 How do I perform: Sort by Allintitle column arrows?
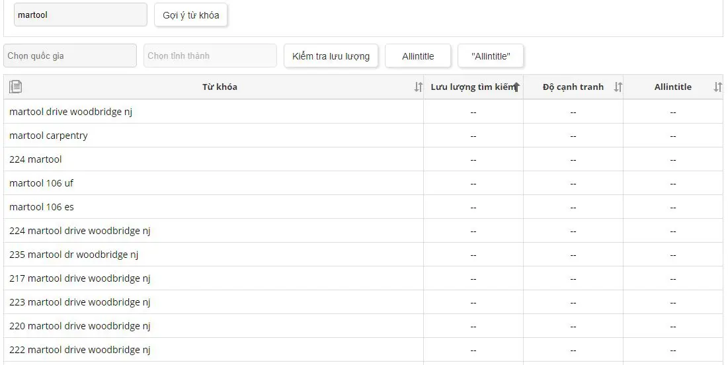point(718,87)
